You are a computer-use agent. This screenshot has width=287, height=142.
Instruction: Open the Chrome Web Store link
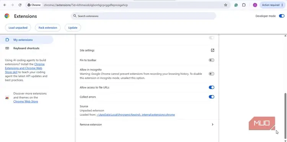pos(26,102)
